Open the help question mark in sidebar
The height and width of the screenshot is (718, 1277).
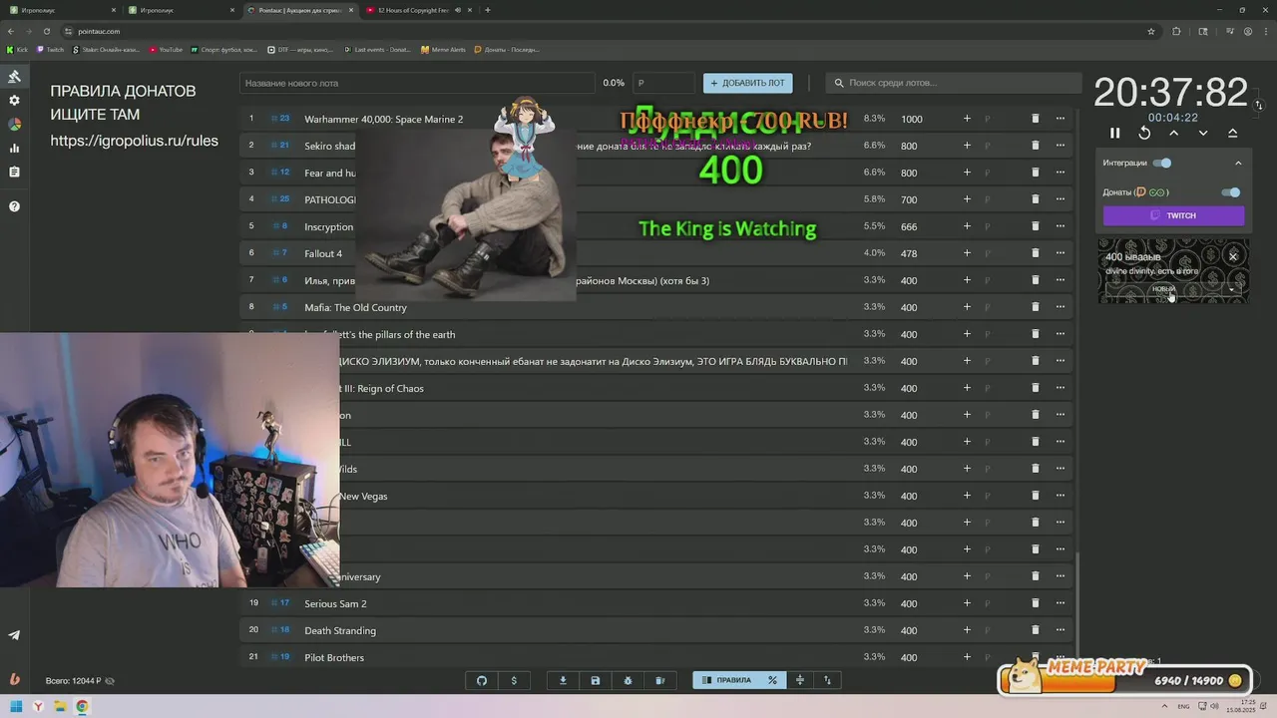[14, 206]
